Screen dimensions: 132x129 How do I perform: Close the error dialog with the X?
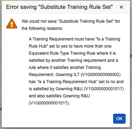pyautogui.click(x=121, y=7)
